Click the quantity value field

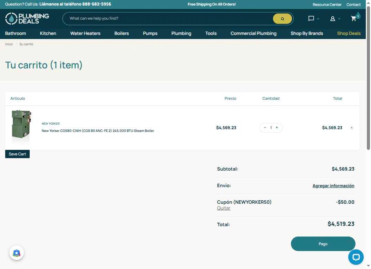click(271, 128)
